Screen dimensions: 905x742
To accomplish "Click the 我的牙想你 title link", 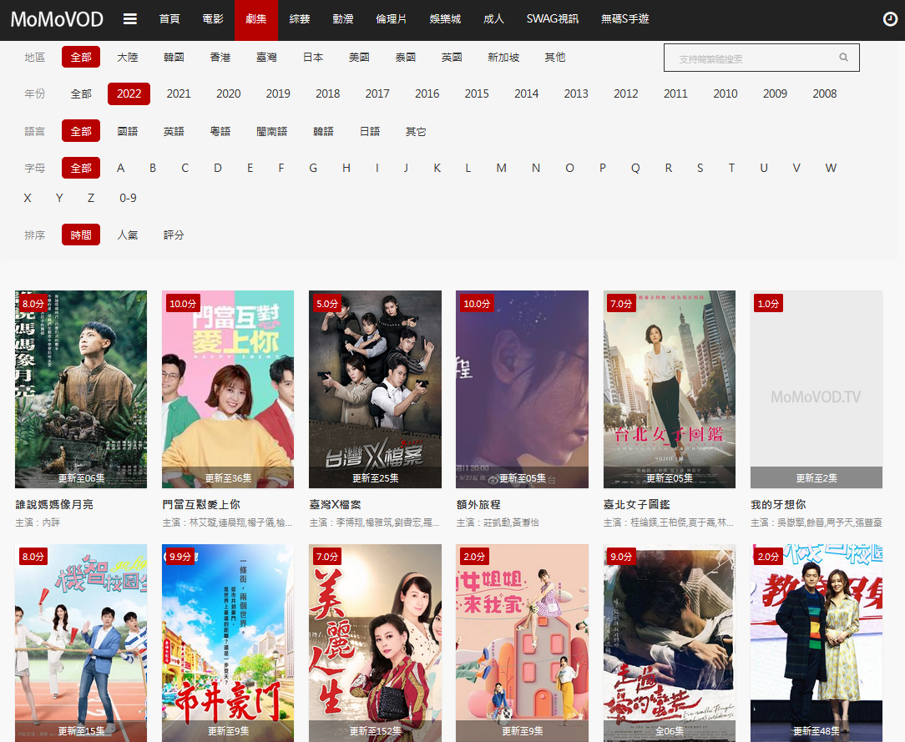I will [778, 505].
